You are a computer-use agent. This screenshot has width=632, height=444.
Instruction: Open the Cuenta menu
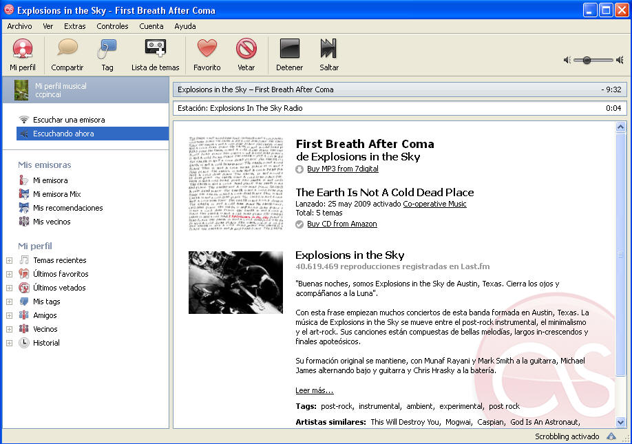pos(151,26)
